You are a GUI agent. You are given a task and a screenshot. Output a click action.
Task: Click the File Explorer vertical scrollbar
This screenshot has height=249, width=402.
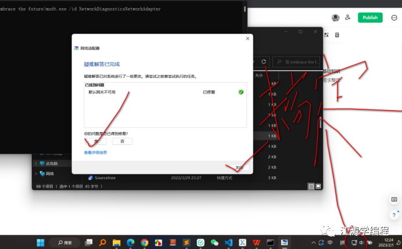(320, 123)
